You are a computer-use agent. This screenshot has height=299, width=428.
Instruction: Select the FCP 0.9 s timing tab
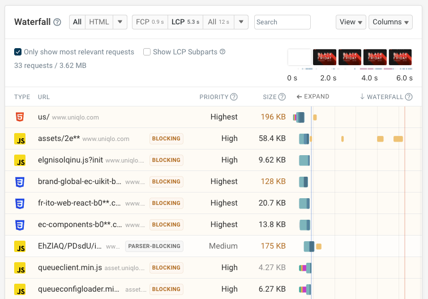[150, 22]
